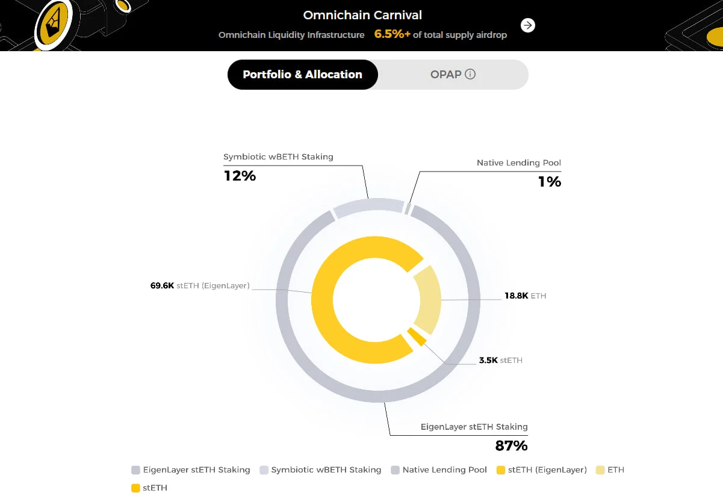This screenshot has width=723, height=499.
Task: Click the Omnichain Carnival banner title
Action: 362,15
